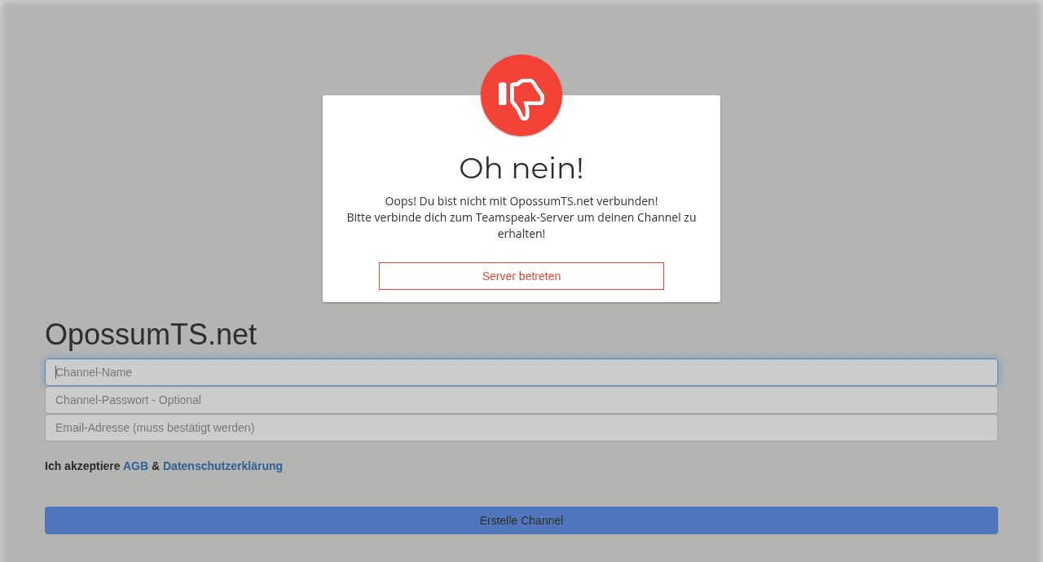Viewport: 1043px width, 562px height.
Task: Focus the Channel-Name input field
Action: point(521,372)
